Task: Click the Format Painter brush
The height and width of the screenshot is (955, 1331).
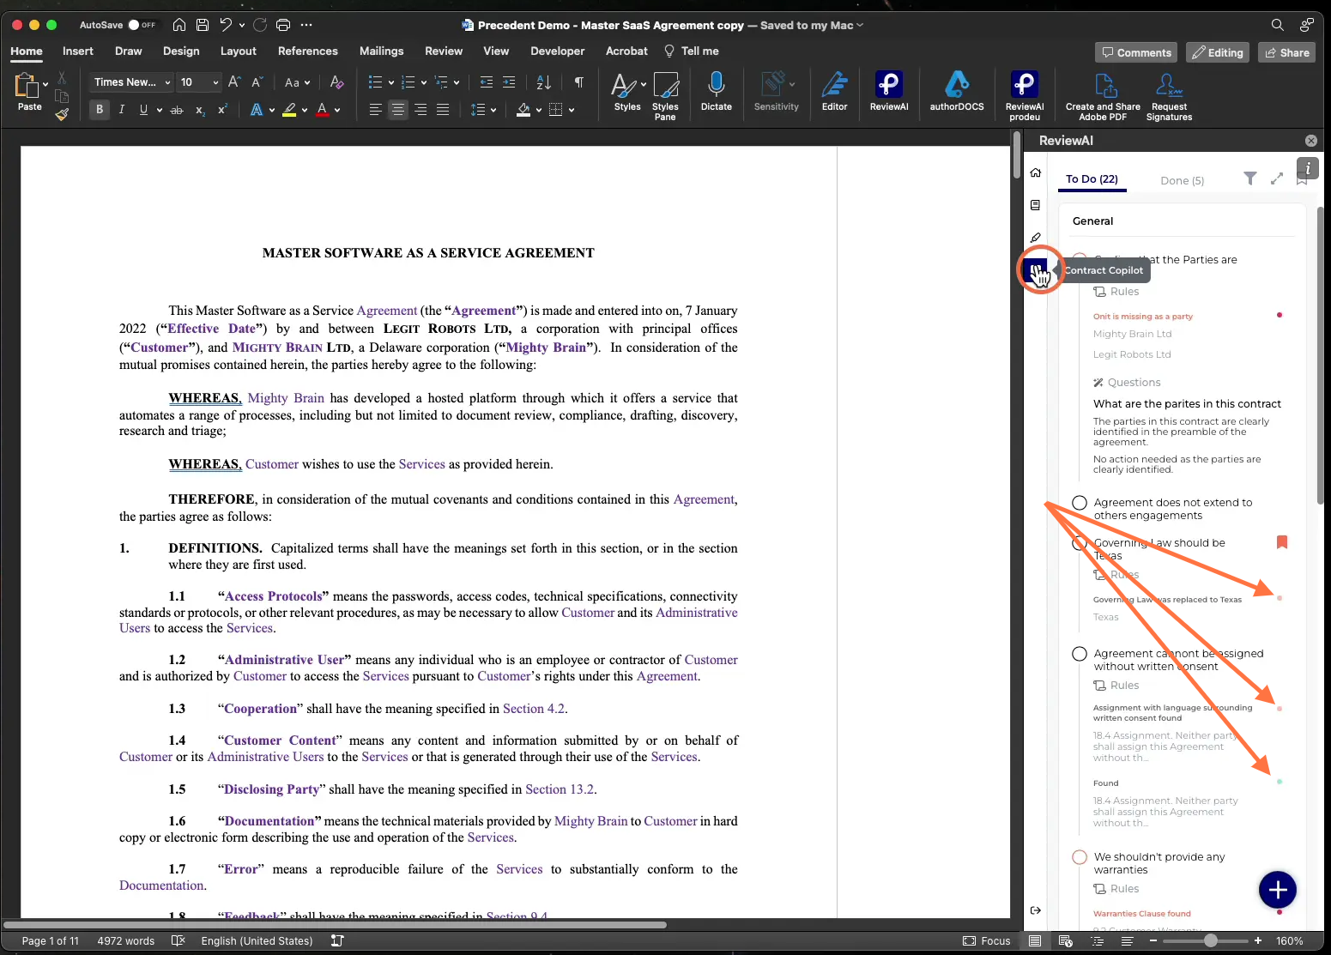Action: [62, 114]
